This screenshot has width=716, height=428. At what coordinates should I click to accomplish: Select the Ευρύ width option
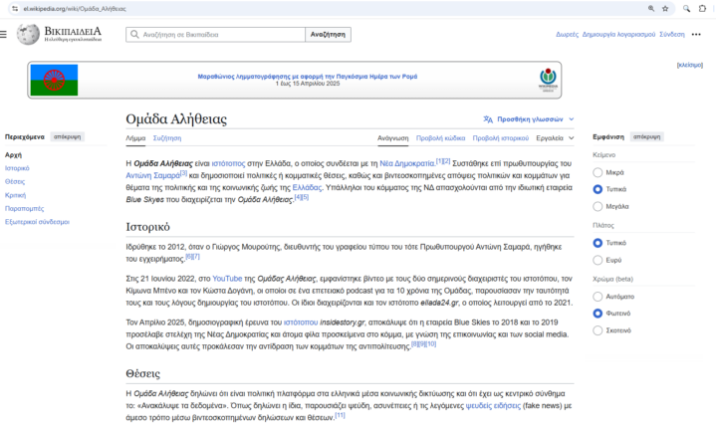click(597, 260)
